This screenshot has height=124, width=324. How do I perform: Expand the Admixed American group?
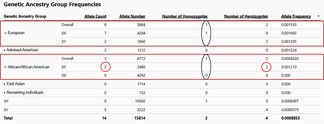click(x=5, y=50)
